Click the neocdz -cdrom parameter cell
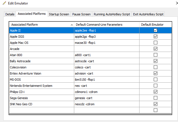The image size is (178, 122). click(x=107, y=104)
